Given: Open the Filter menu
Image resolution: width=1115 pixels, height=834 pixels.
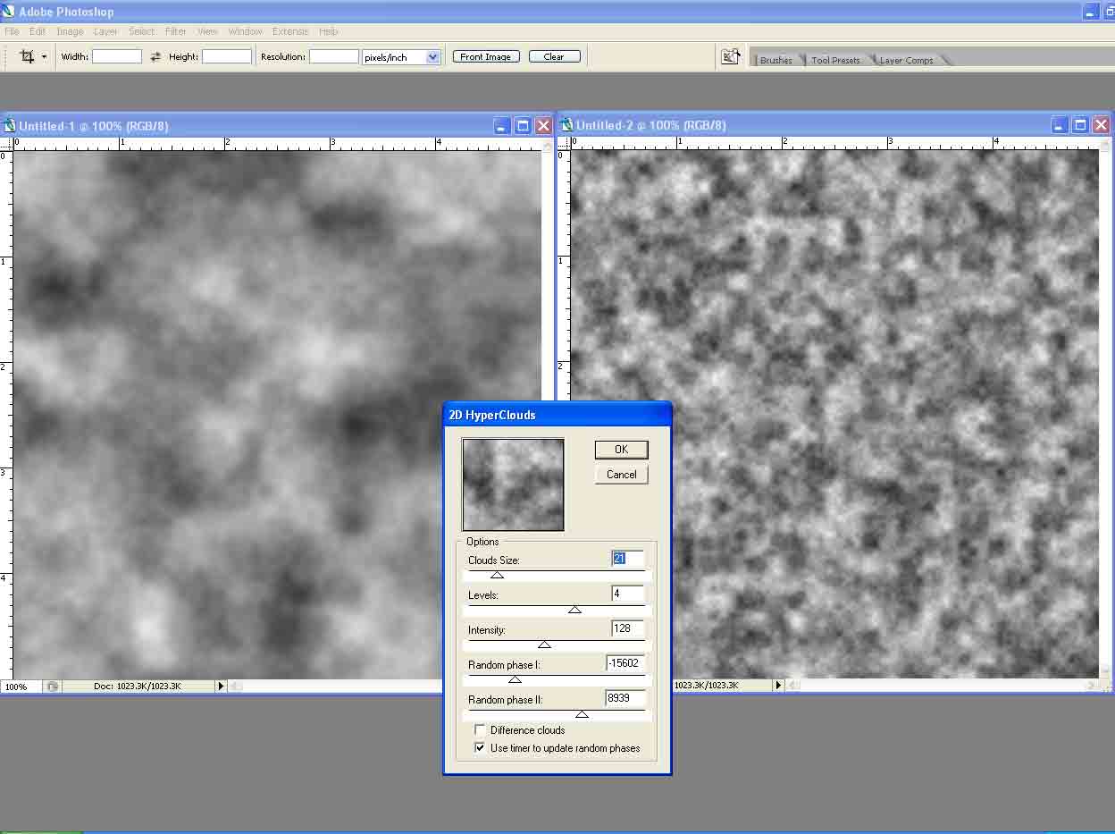Looking at the screenshot, I should point(175,31).
